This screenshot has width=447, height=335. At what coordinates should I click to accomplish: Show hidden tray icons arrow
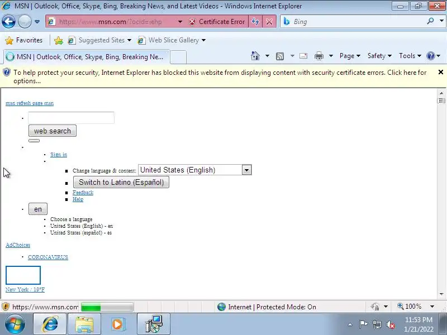(x=350, y=324)
